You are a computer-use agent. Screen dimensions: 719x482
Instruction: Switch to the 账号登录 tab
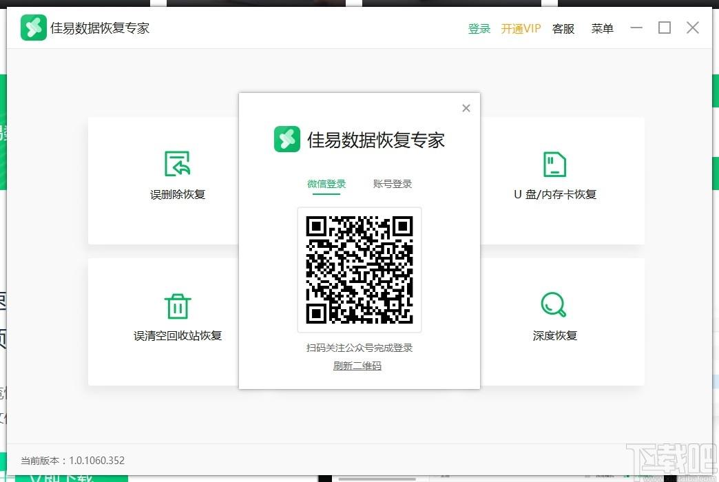393,184
